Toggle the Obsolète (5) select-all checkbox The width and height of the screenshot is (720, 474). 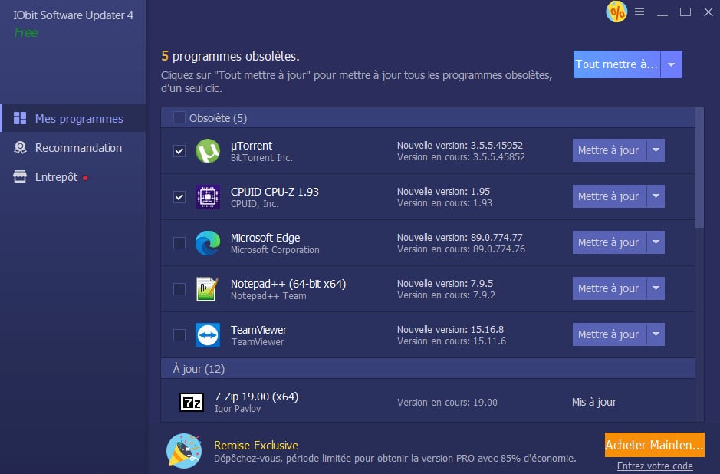pyautogui.click(x=179, y=118)
